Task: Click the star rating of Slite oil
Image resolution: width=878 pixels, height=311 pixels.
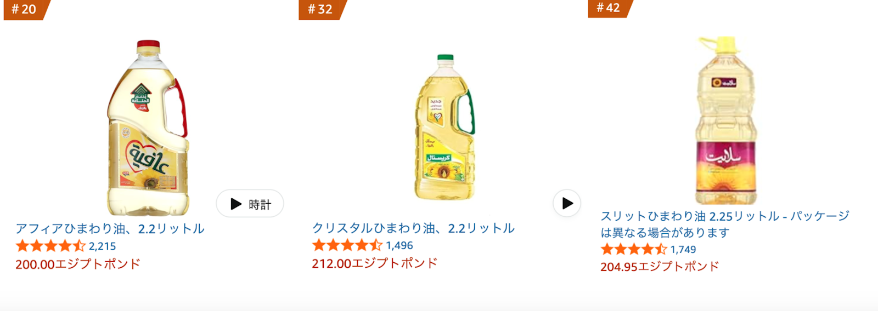Action: [634, 249]
